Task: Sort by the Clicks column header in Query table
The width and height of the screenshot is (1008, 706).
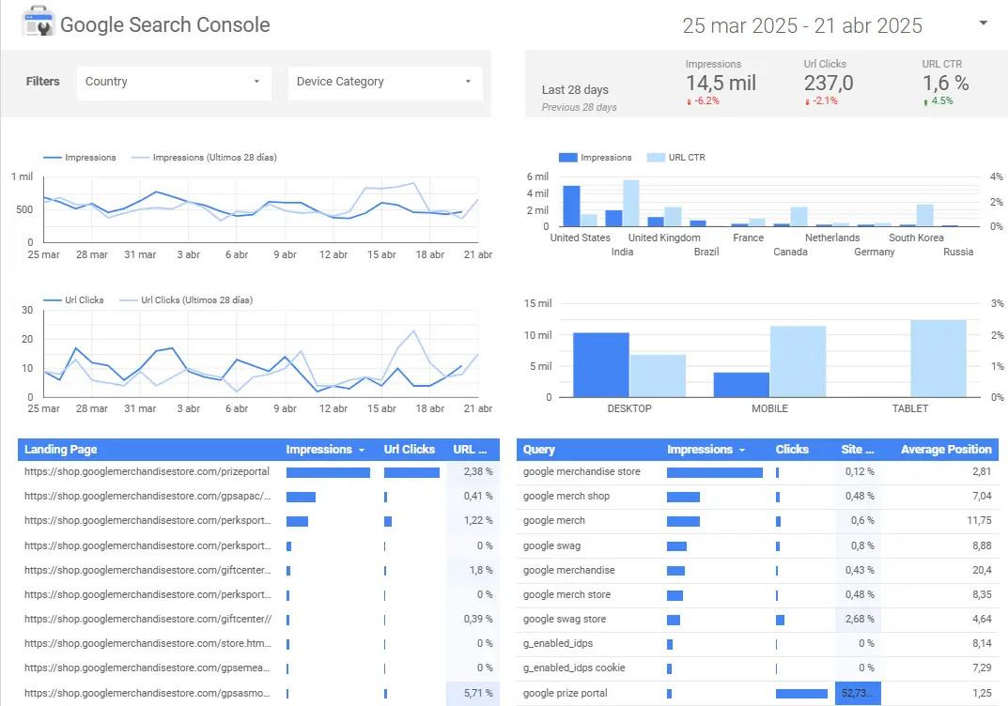Action: coord(792,450)
